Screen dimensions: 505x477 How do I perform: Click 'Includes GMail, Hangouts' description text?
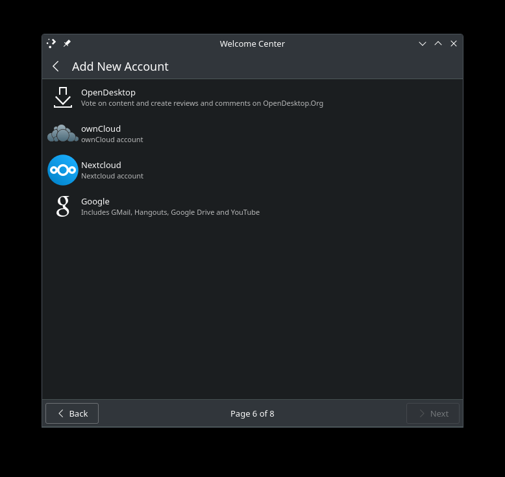pyautogui.click(x=170, y=213)
